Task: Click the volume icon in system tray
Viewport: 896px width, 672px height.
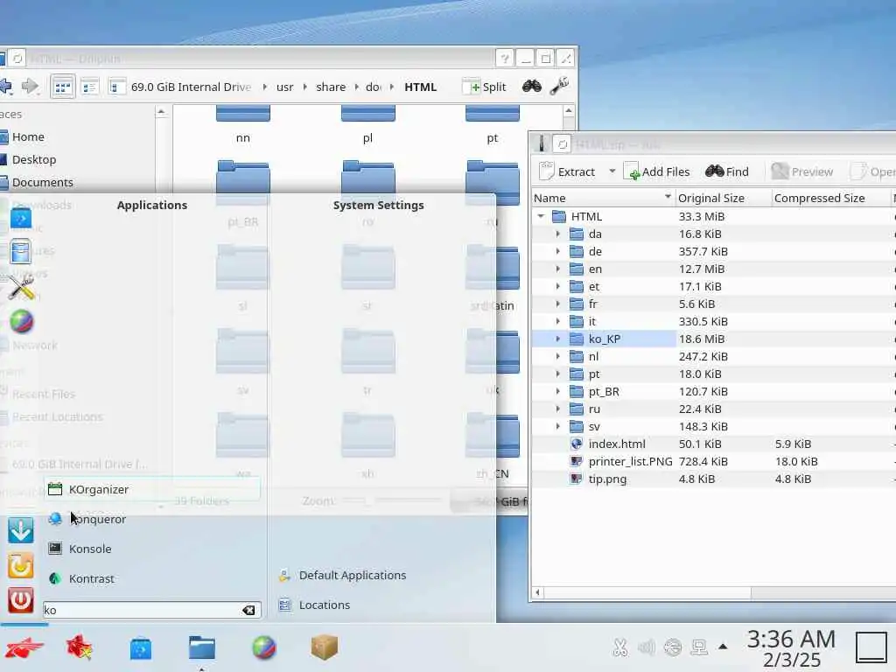Action: click(x=647, y=647)
